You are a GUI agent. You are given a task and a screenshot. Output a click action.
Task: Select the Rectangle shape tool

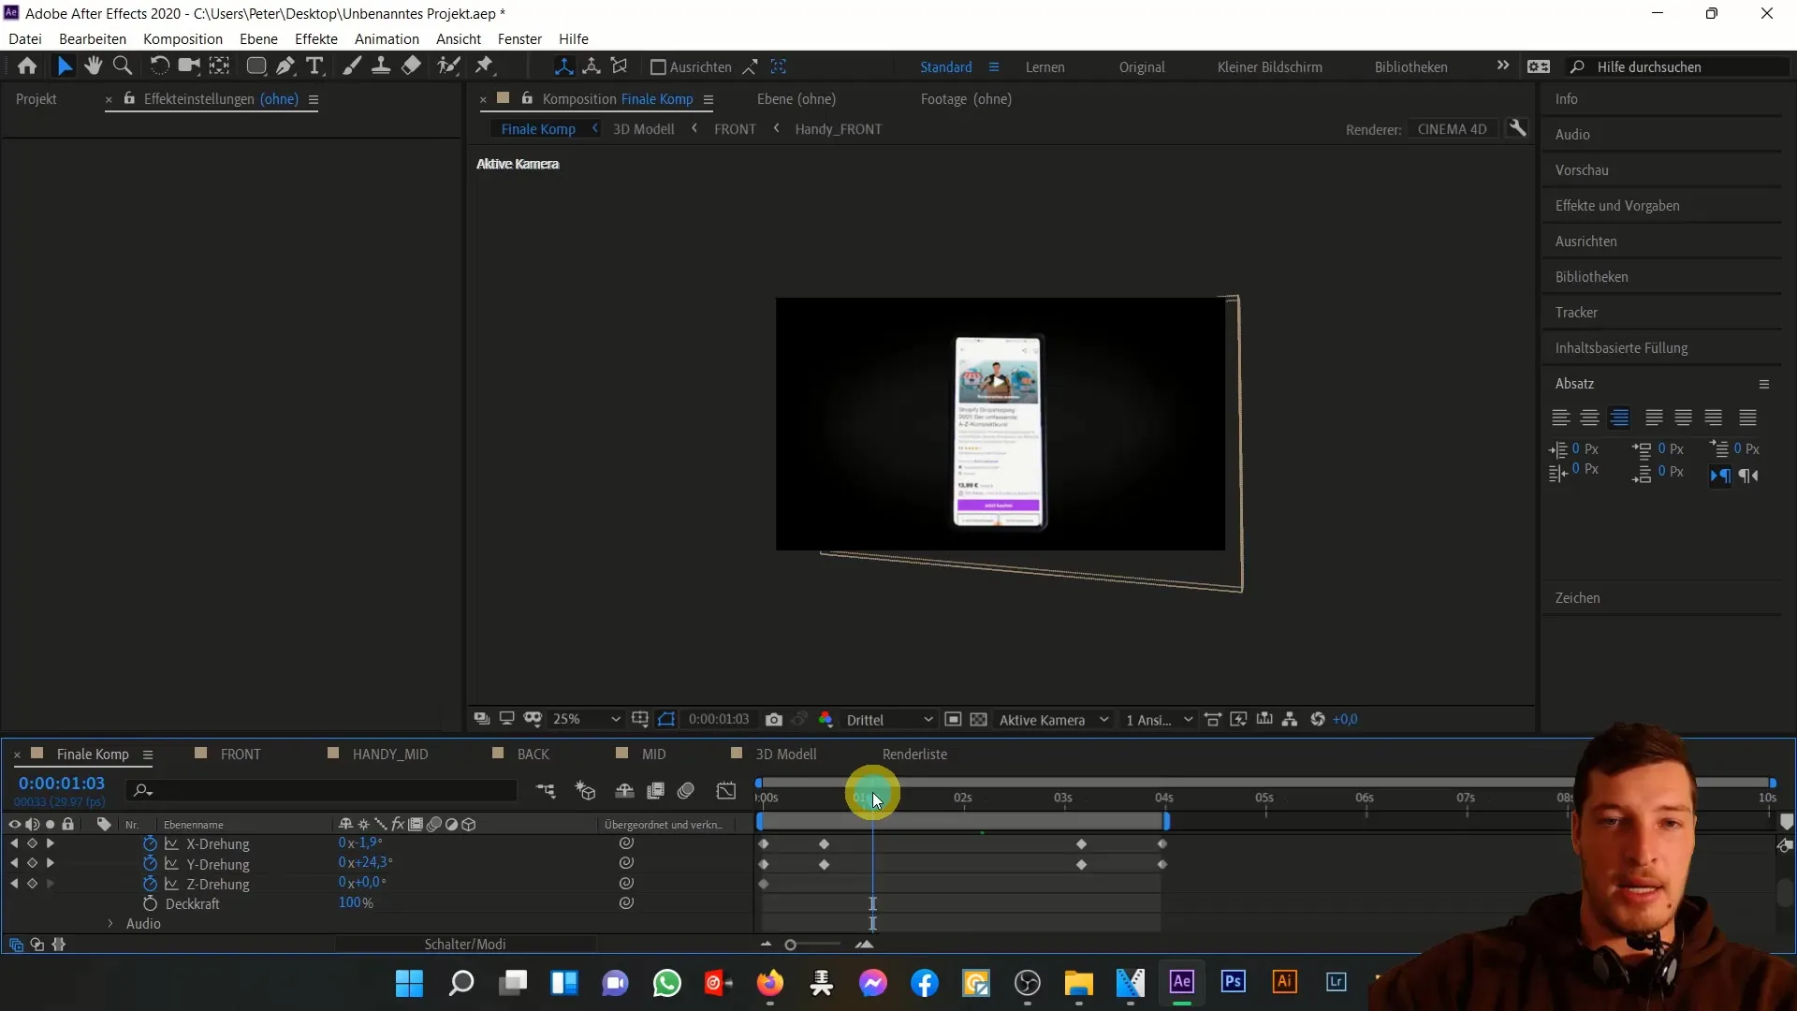(256, 66)
